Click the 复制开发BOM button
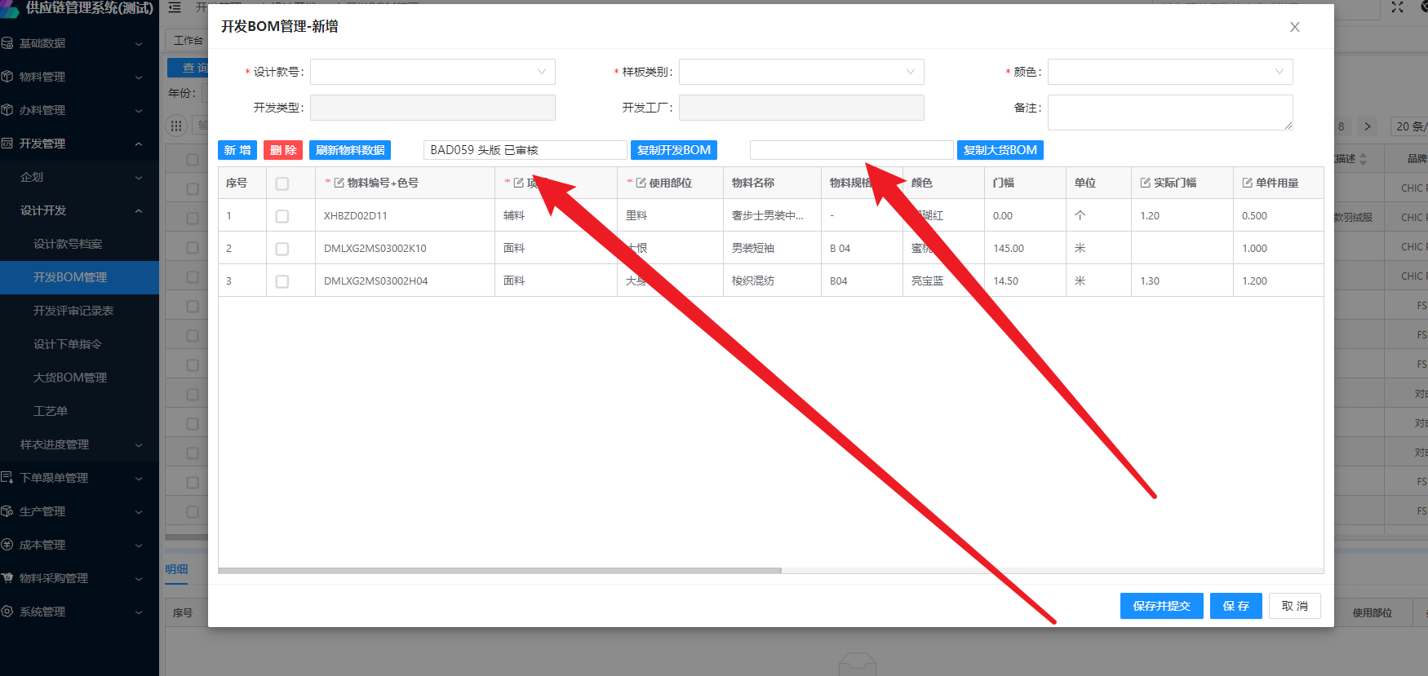Image resolution: width=1428 pixels, height=676 pixels. pos(673,150)
